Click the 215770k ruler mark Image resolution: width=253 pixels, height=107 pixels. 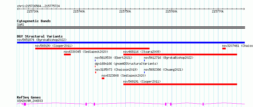(218, 11)
